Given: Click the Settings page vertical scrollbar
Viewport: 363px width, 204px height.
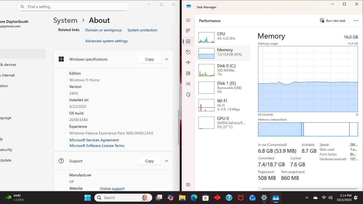Looking at the screenshot, I should pos(179,125).
